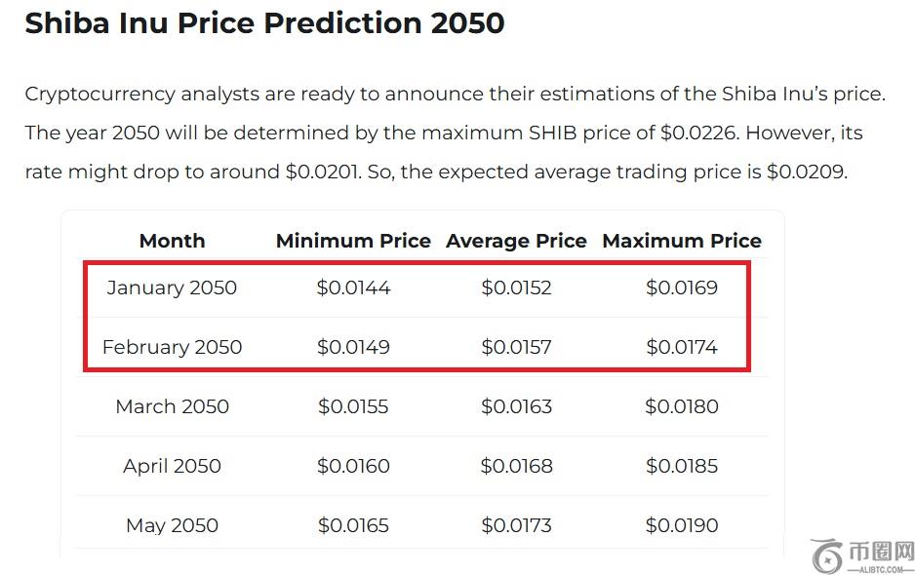
Task: Select the Average Price column header
Action: tap(516, 241)
